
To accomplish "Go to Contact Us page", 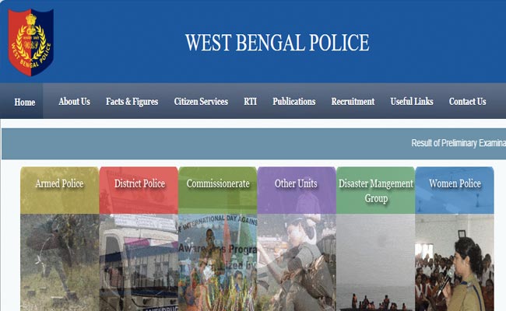I will pos(467,102).
